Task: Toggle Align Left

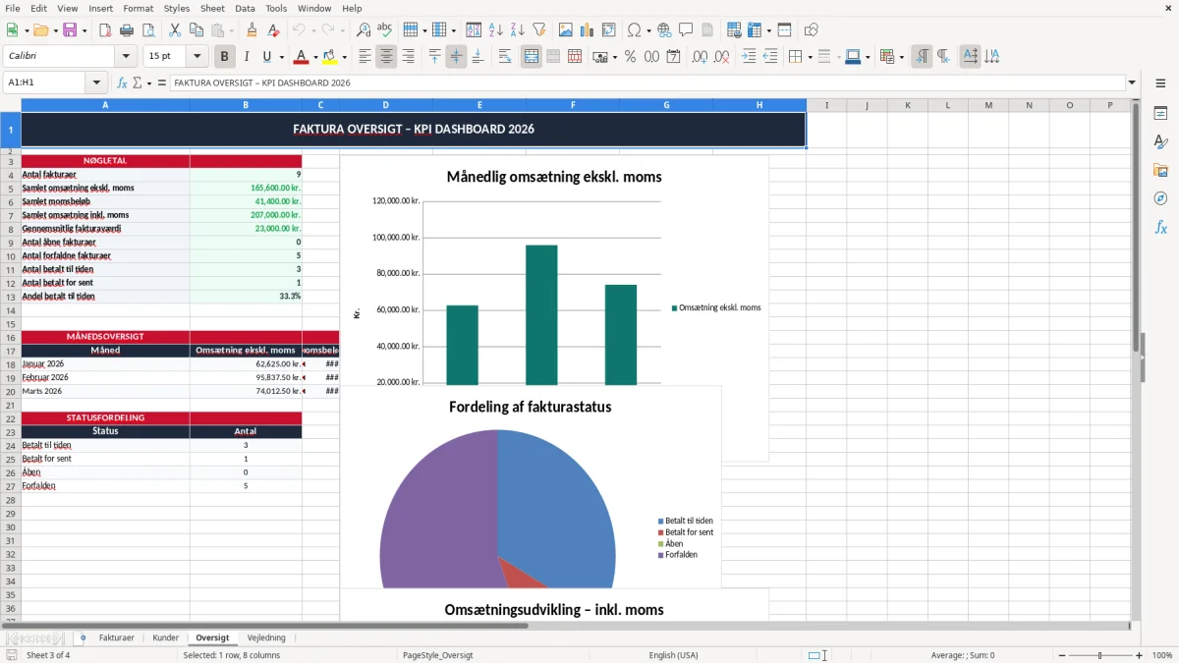Action: tap(365, 57)
